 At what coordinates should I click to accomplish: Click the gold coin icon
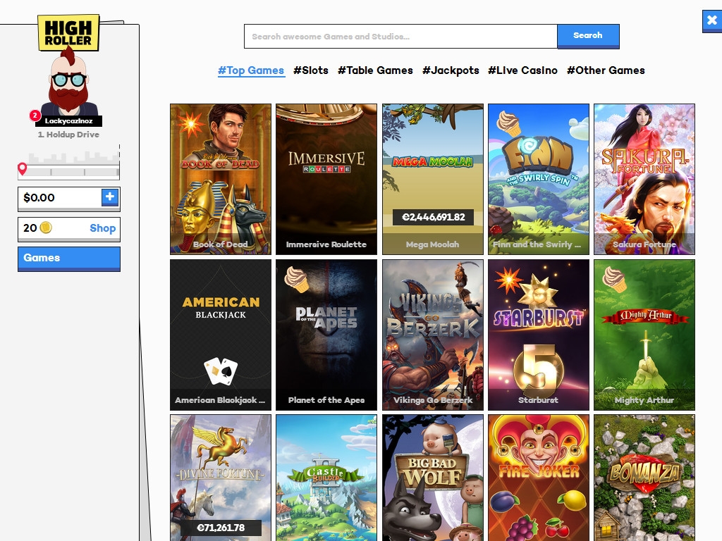pos(46,228)
